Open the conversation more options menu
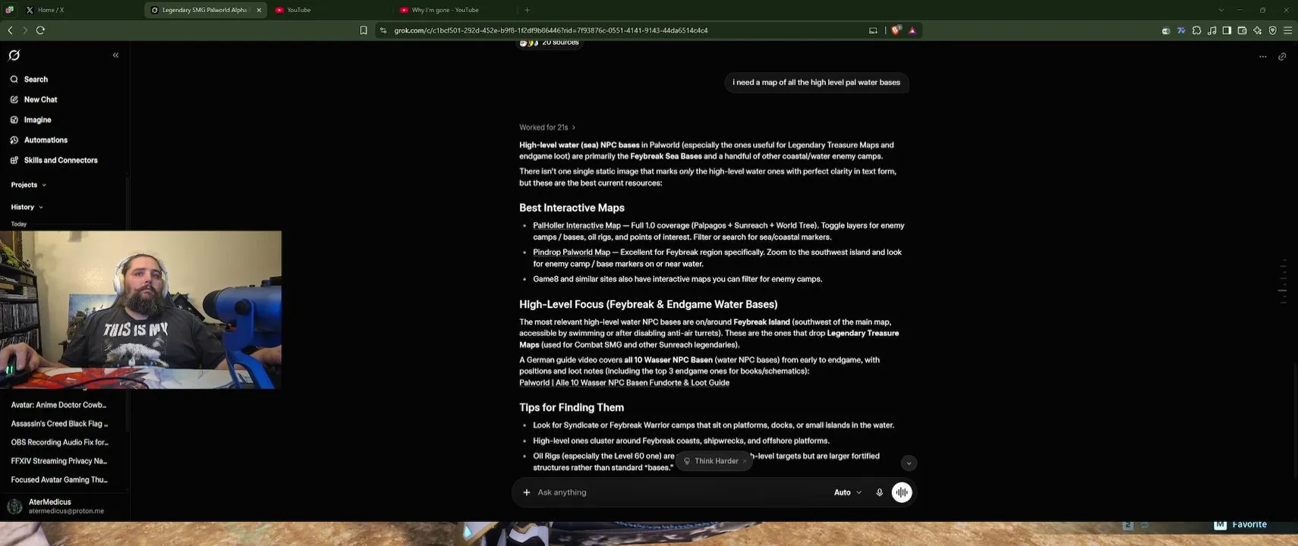 point(1263,56)
